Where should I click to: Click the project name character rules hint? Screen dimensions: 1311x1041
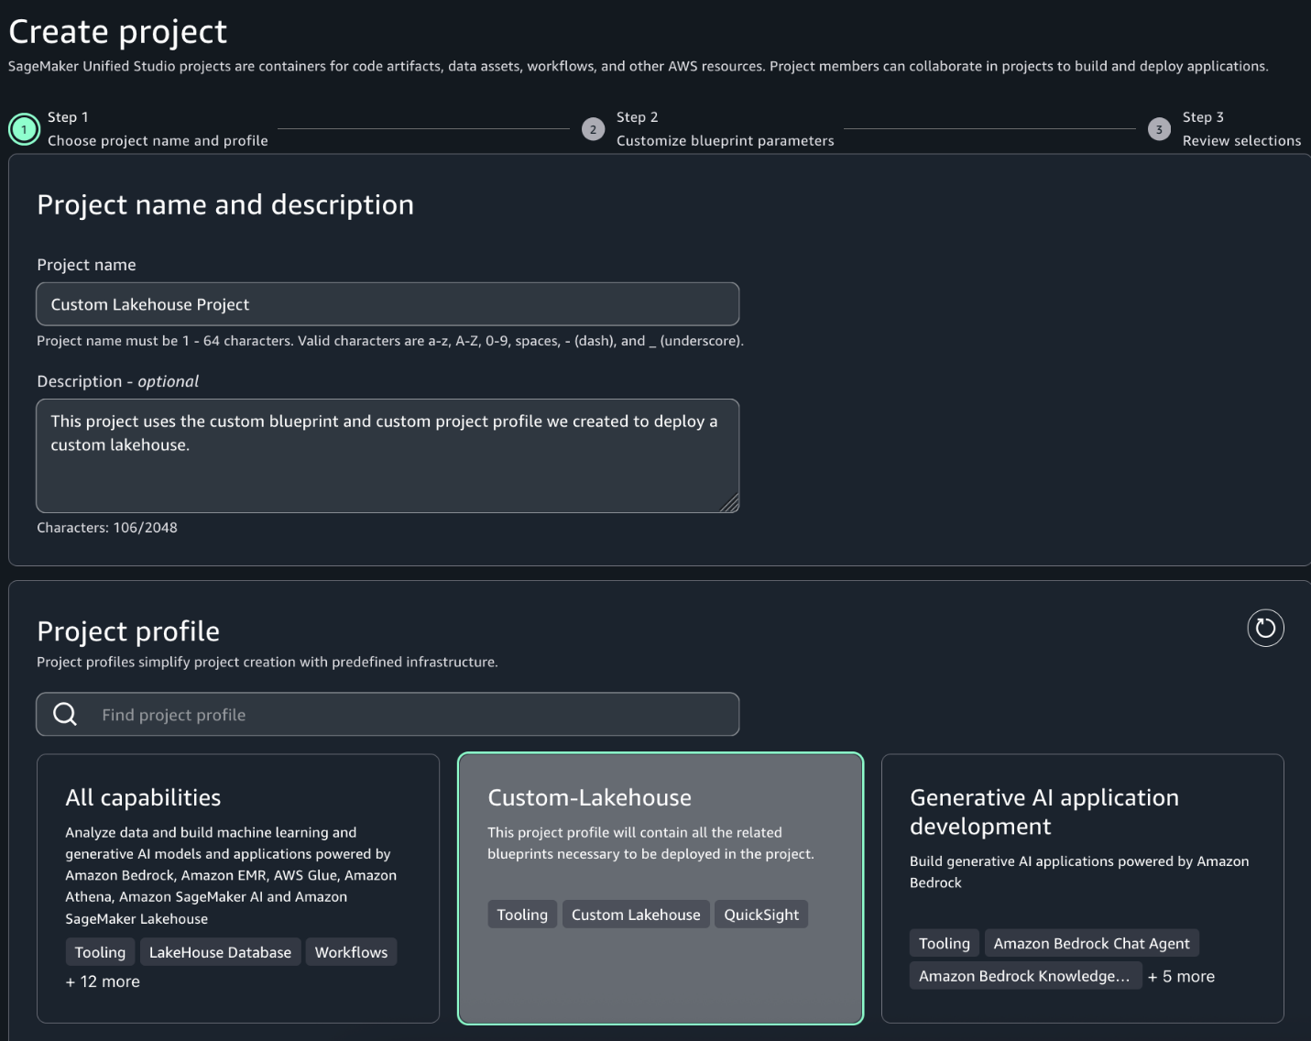pos(390,341)
